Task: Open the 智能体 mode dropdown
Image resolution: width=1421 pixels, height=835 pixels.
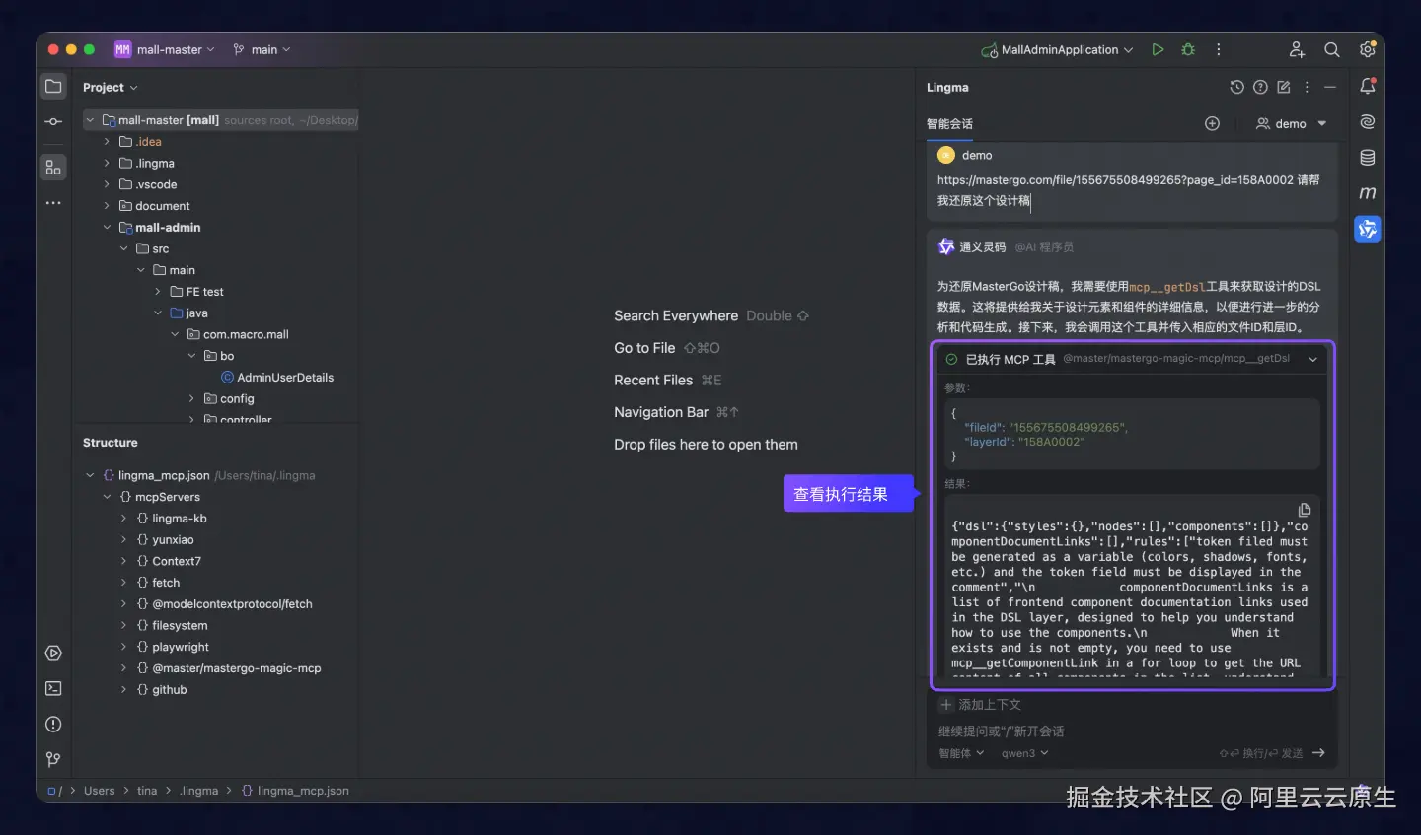Action: [x=961, y=753]
